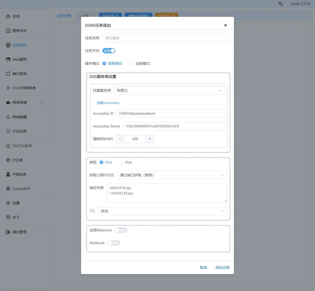Viewport: 315px width, 291px height.
Task: Select the Web服务 sidebar icon
Action: pyautogui.click(x=8, y=59)
